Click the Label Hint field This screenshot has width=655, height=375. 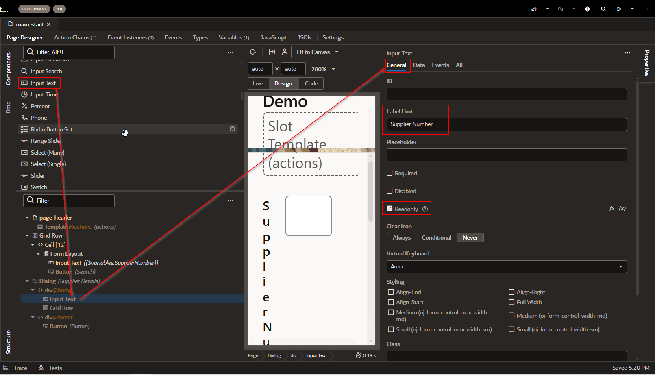point(507,124)
